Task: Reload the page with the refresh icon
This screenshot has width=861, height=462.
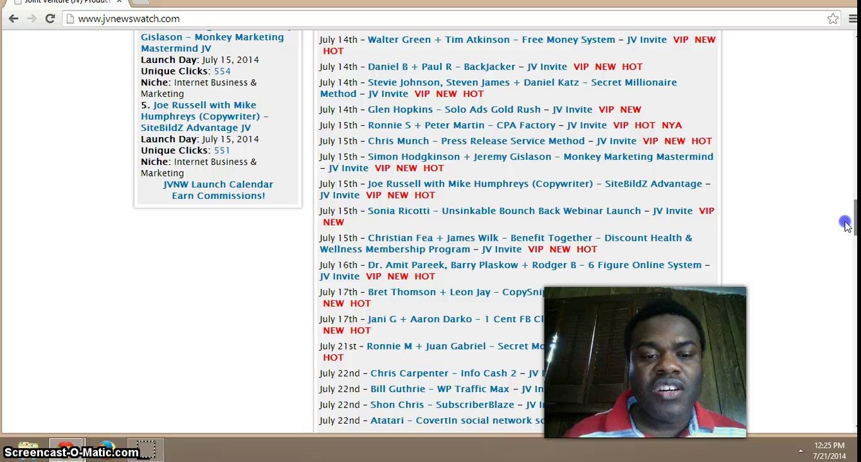Action: coord(50,19)
